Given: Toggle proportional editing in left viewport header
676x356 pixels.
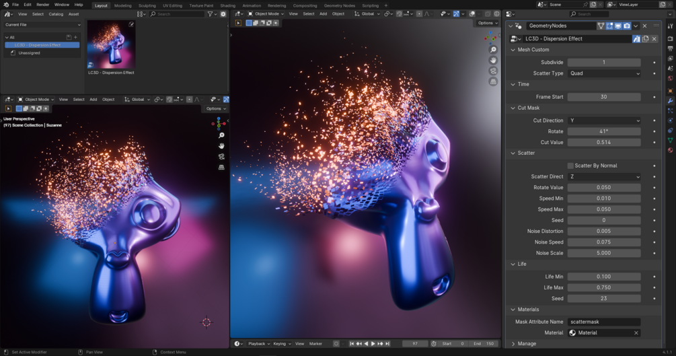Looking at the screenshot, I should pos(189,99).
